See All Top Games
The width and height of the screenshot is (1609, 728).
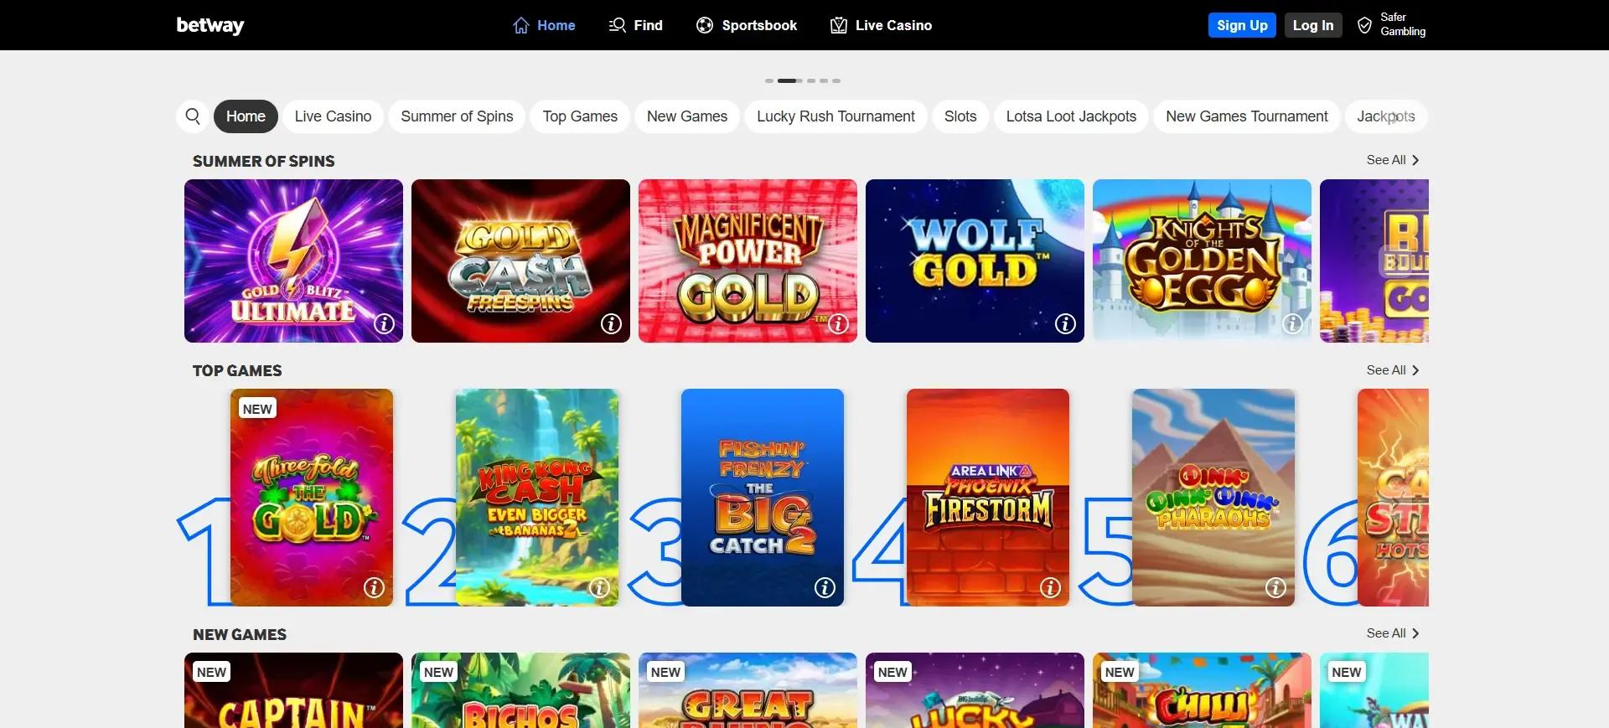(x=1393, y=370)
